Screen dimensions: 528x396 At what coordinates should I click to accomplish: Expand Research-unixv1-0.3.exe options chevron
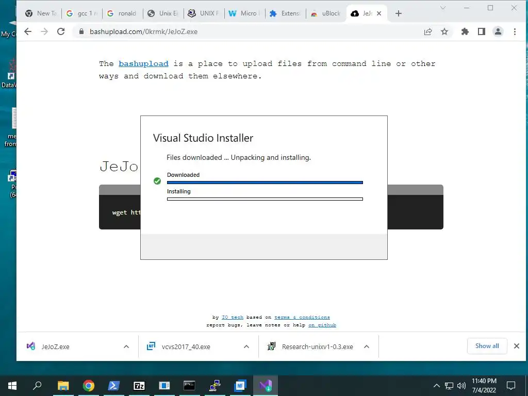(x=367, y=346)
